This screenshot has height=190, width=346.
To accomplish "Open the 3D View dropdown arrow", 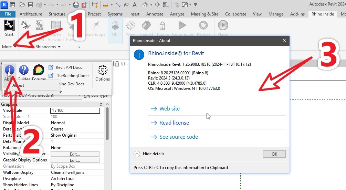I will coord(151,4).
